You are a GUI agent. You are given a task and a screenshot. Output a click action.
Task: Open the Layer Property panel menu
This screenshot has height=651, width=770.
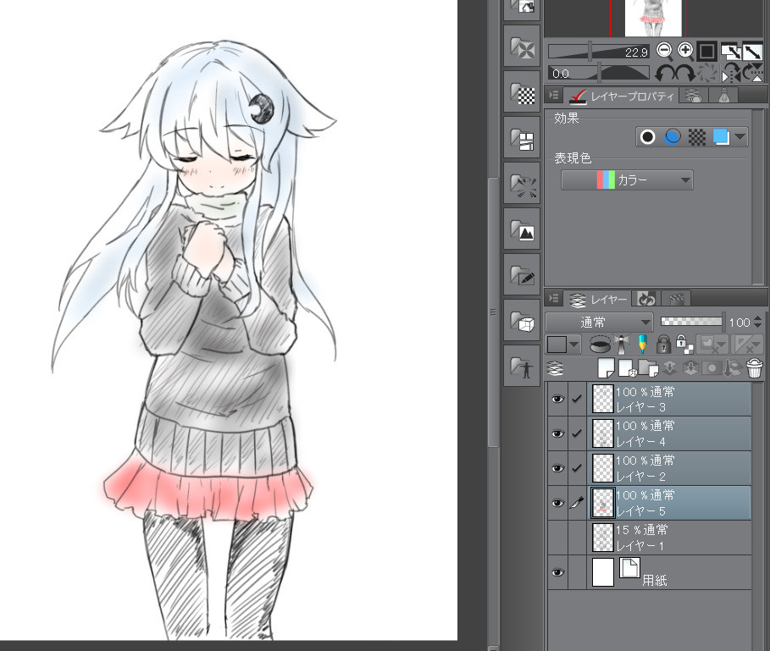pos(554,95)
